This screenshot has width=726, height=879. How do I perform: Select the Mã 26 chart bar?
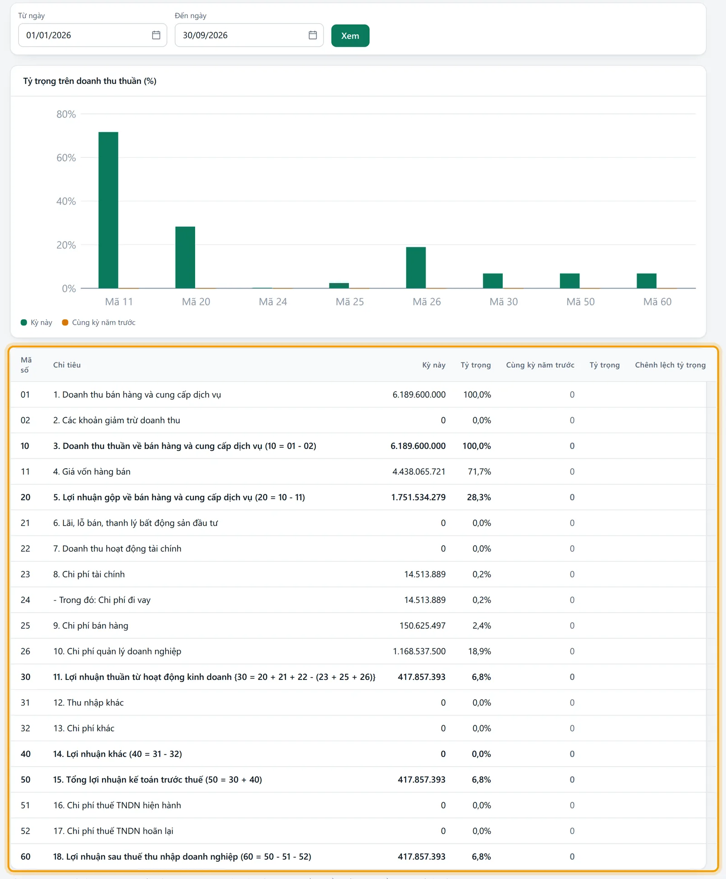[x=416, y=268]
